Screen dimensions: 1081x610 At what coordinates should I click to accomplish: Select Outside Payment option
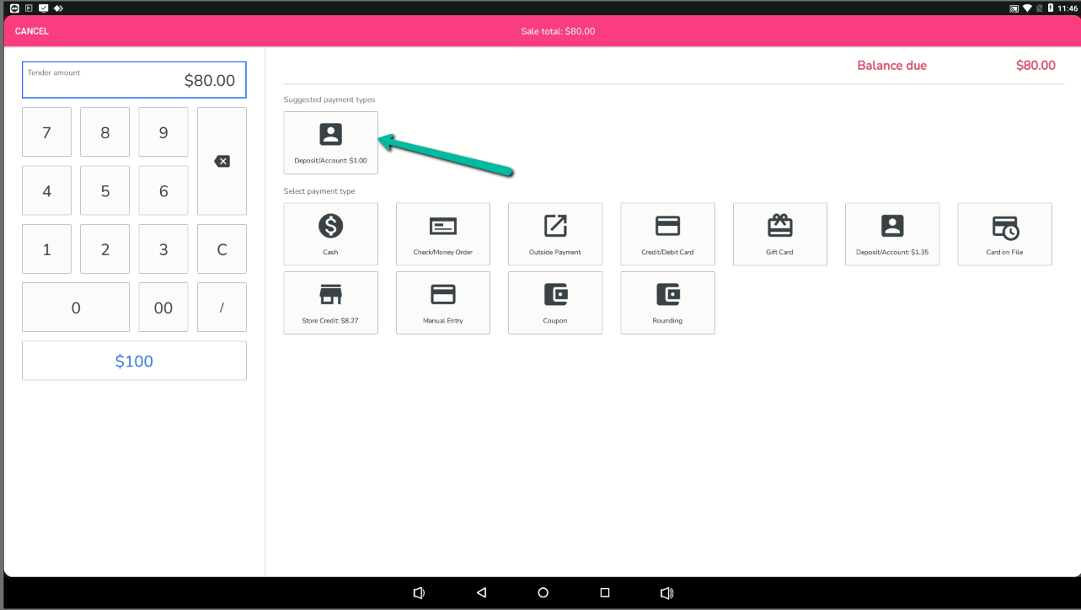coord(555,234)
